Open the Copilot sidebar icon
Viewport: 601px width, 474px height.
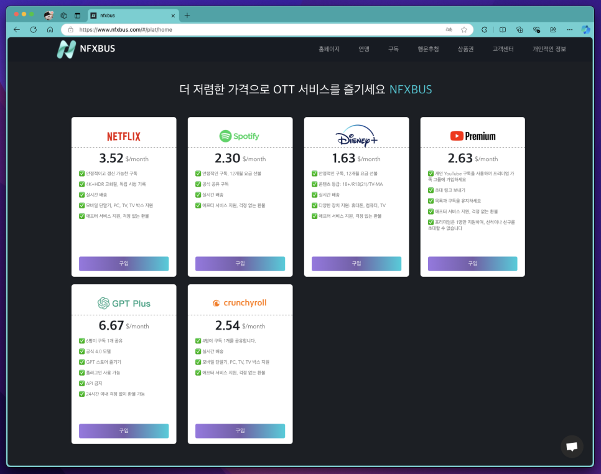pos(585,29)
